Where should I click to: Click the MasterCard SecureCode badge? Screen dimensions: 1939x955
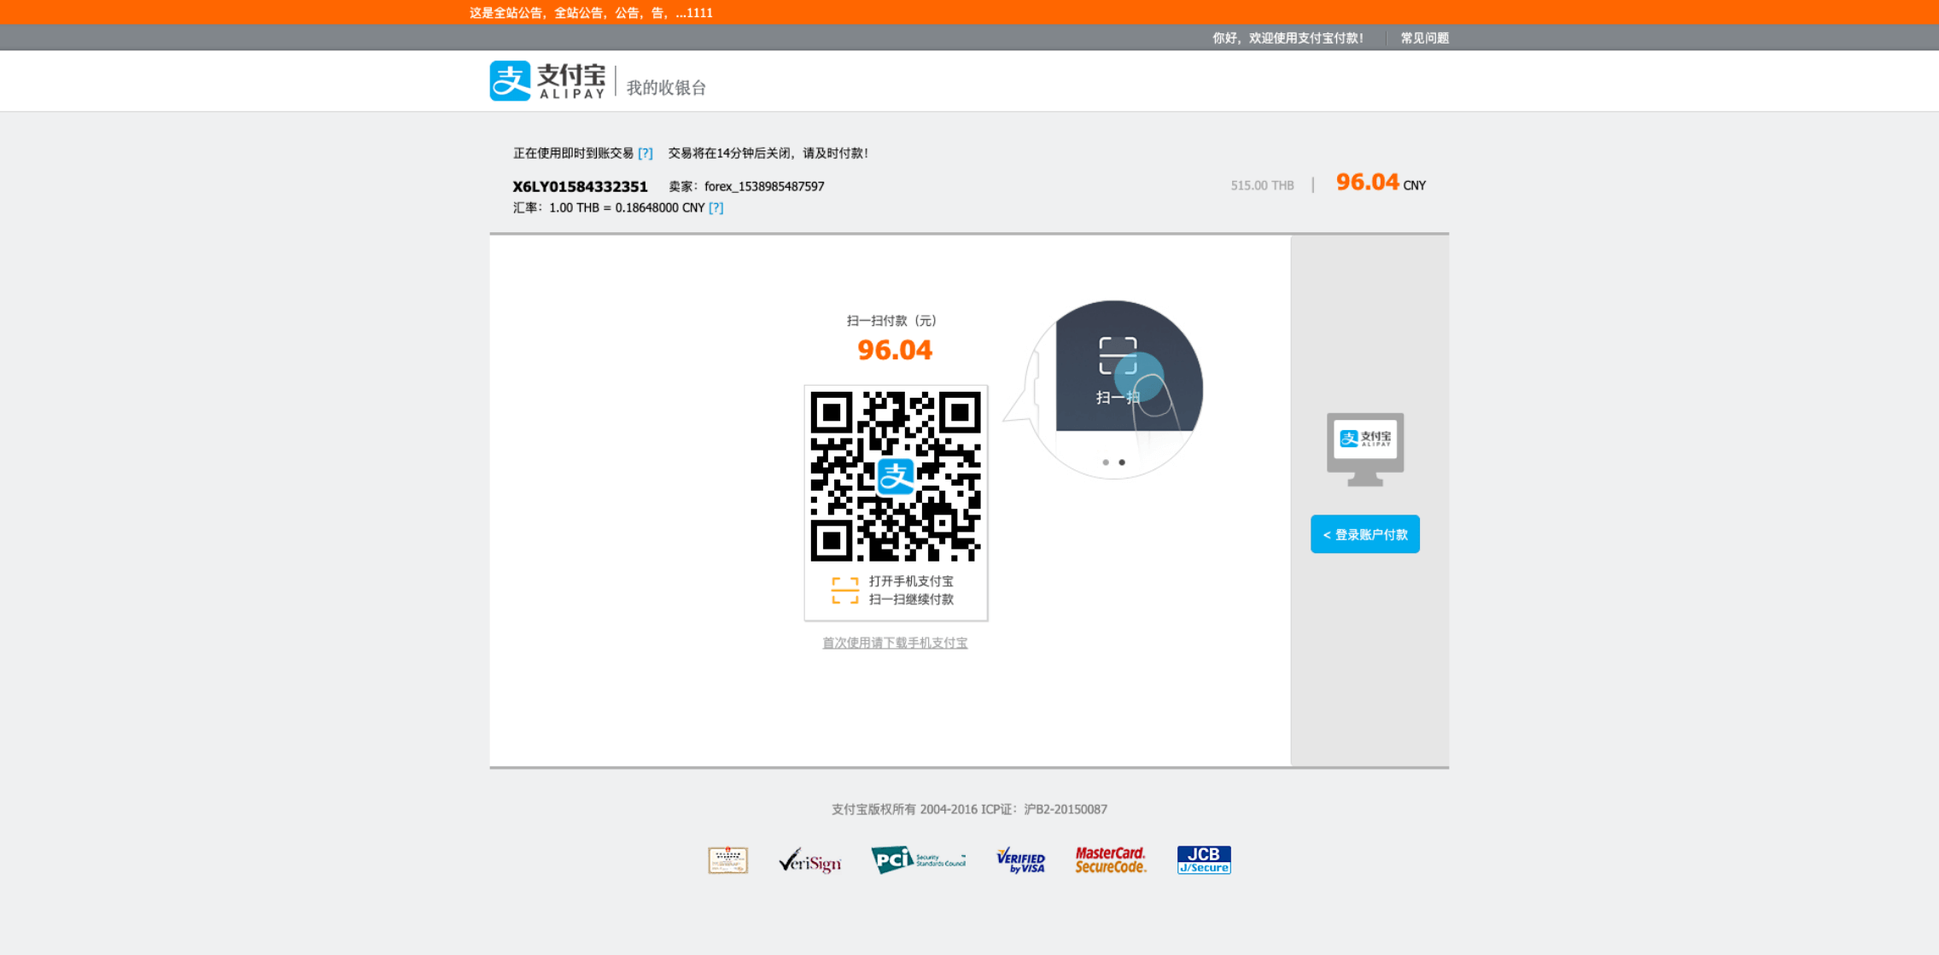pos(1110,860)
